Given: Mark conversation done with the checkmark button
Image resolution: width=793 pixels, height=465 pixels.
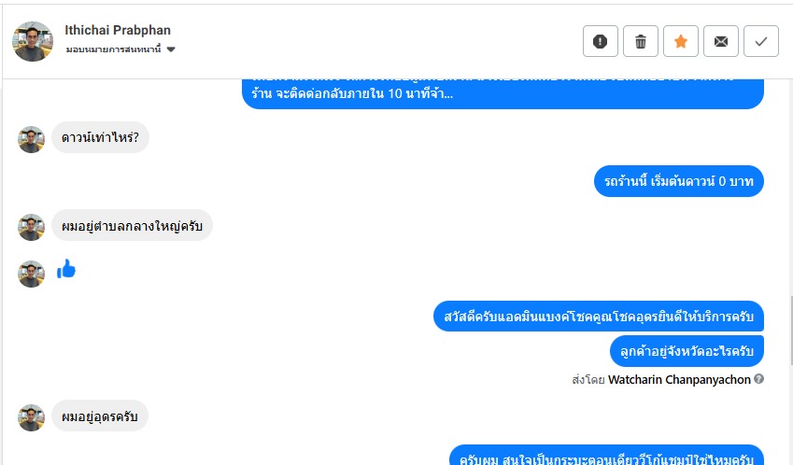Looking at the screenshot, I should point(761,41).
